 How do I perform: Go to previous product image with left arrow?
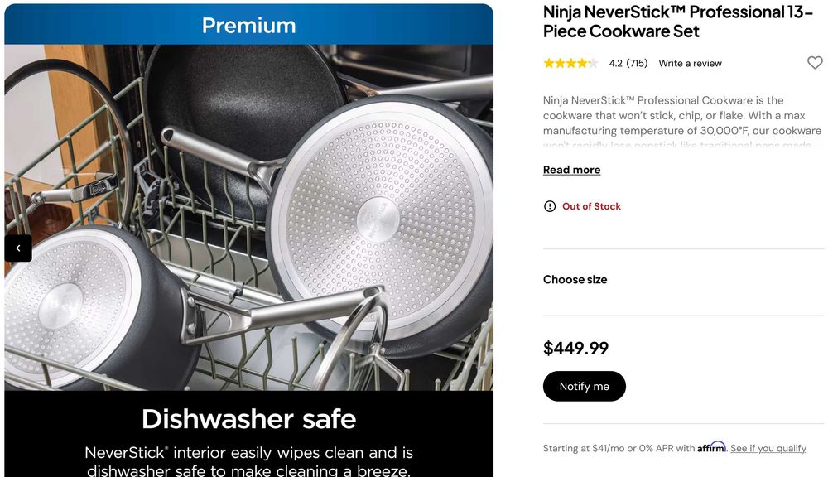point(18,248)
